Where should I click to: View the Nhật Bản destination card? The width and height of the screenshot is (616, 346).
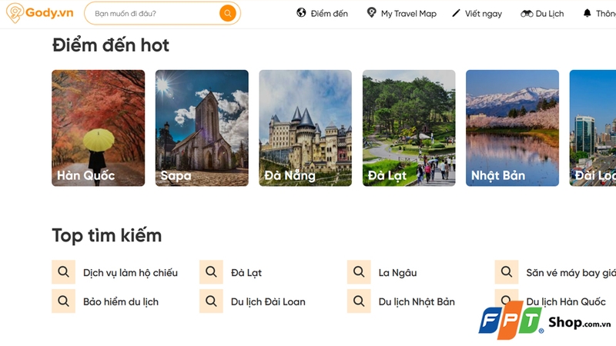click(512, 128)
